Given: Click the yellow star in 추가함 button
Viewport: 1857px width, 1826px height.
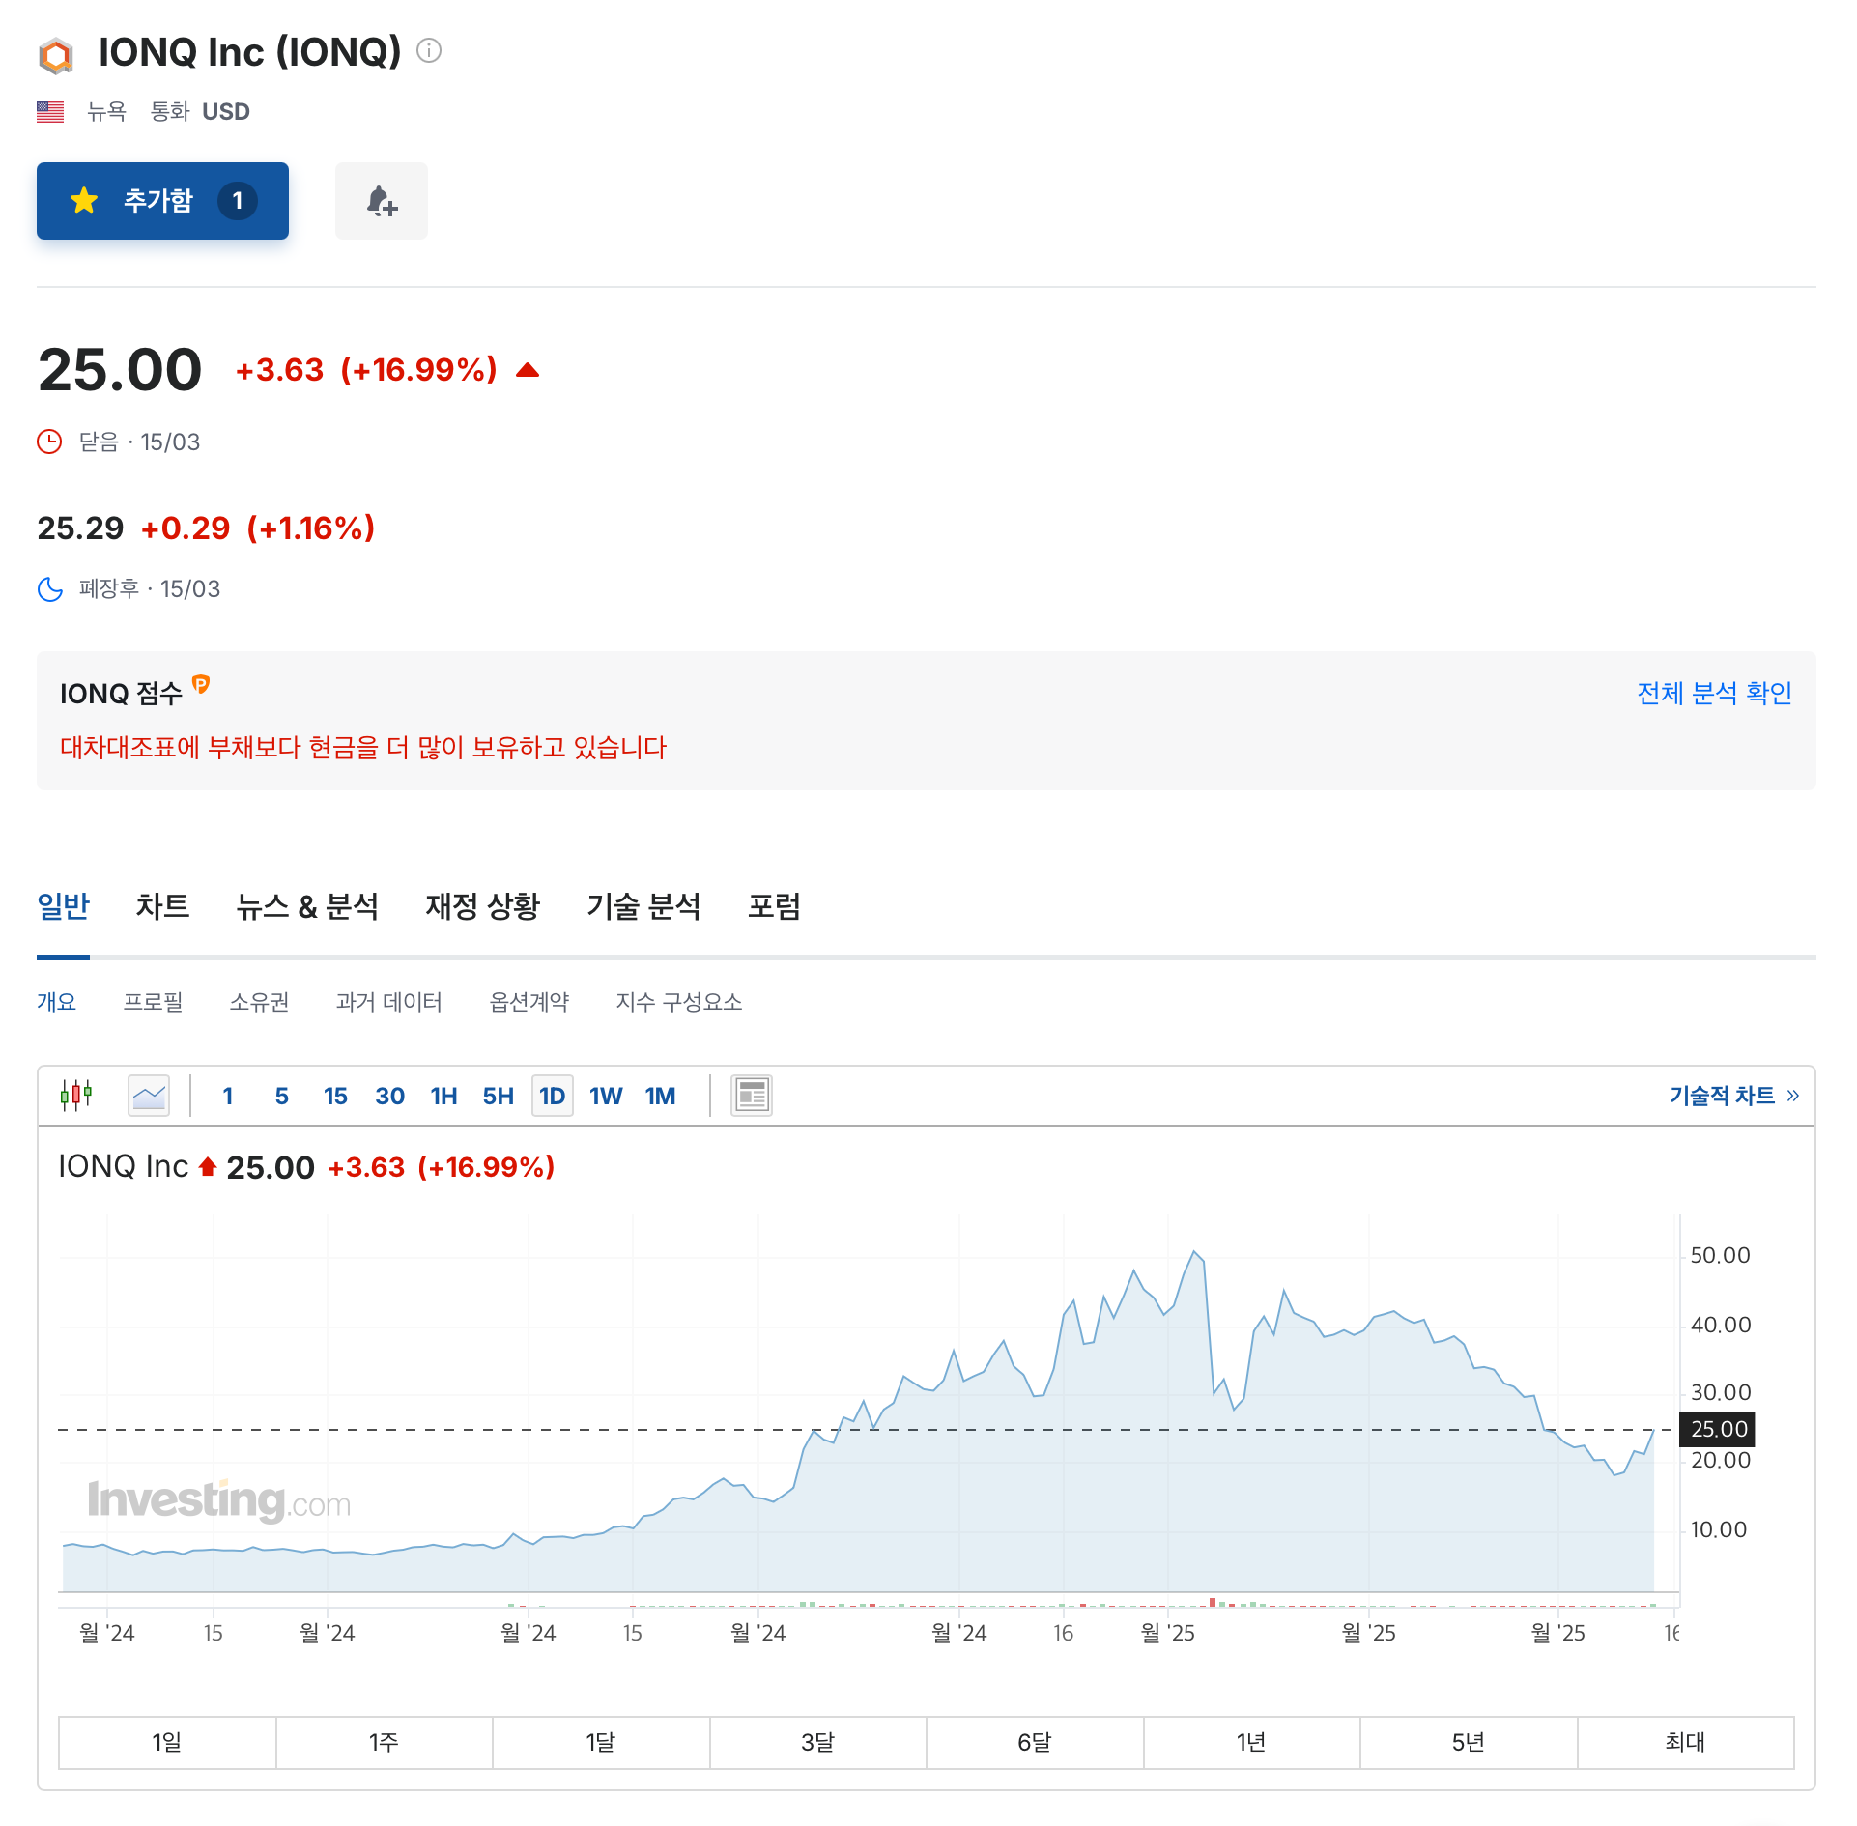Looking at the screenshot, I should (84, 201).
